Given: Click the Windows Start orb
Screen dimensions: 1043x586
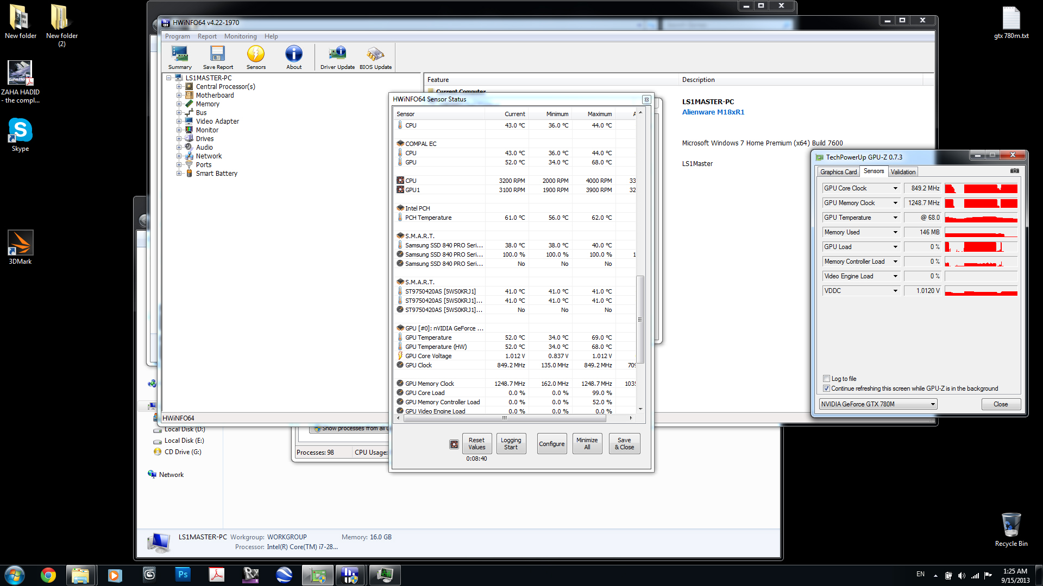Looking at the screenshot, I should point(15,575).
